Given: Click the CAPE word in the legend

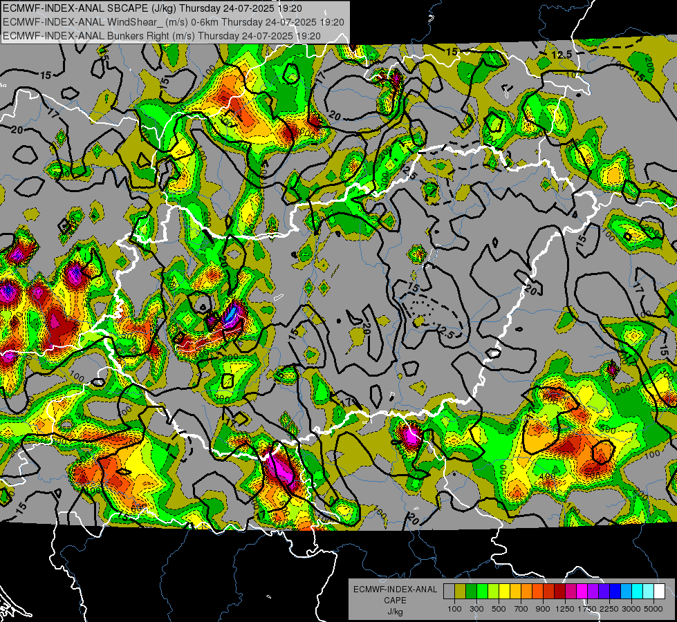Looking at the screenshot, I should coord(395,601).
